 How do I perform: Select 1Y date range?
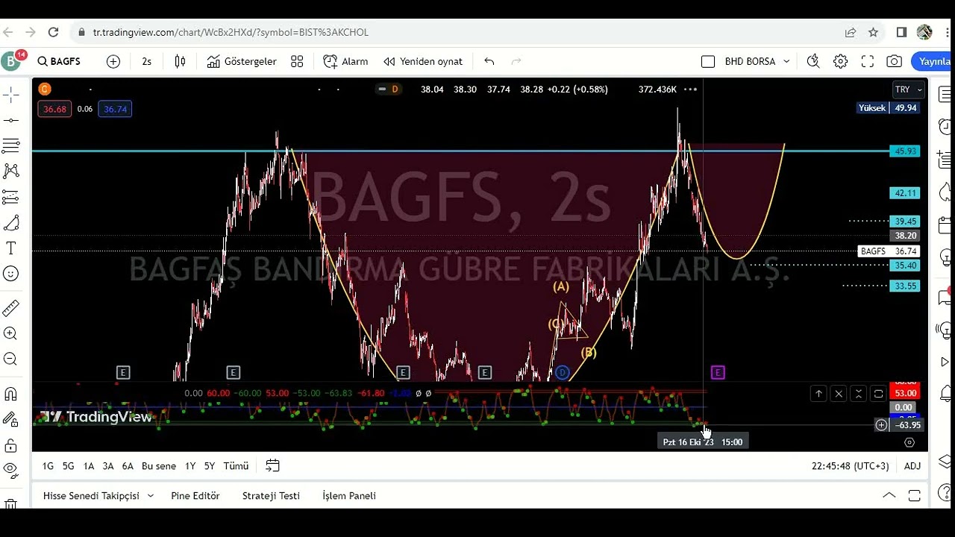click(190, 465)
